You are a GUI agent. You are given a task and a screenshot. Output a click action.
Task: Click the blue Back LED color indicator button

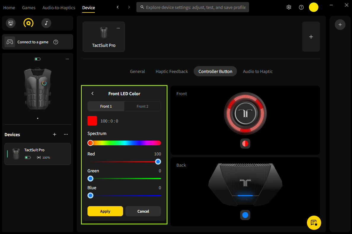pos(245,215)
